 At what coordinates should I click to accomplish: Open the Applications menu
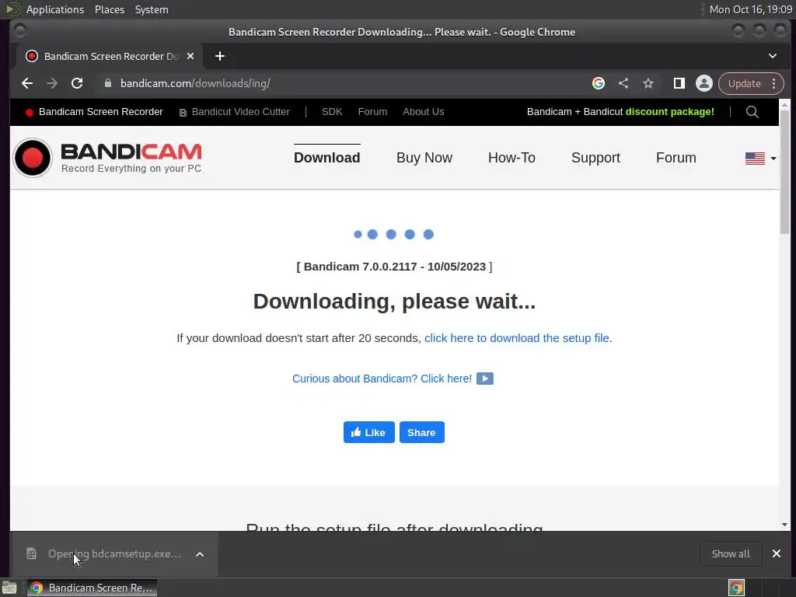55,9
